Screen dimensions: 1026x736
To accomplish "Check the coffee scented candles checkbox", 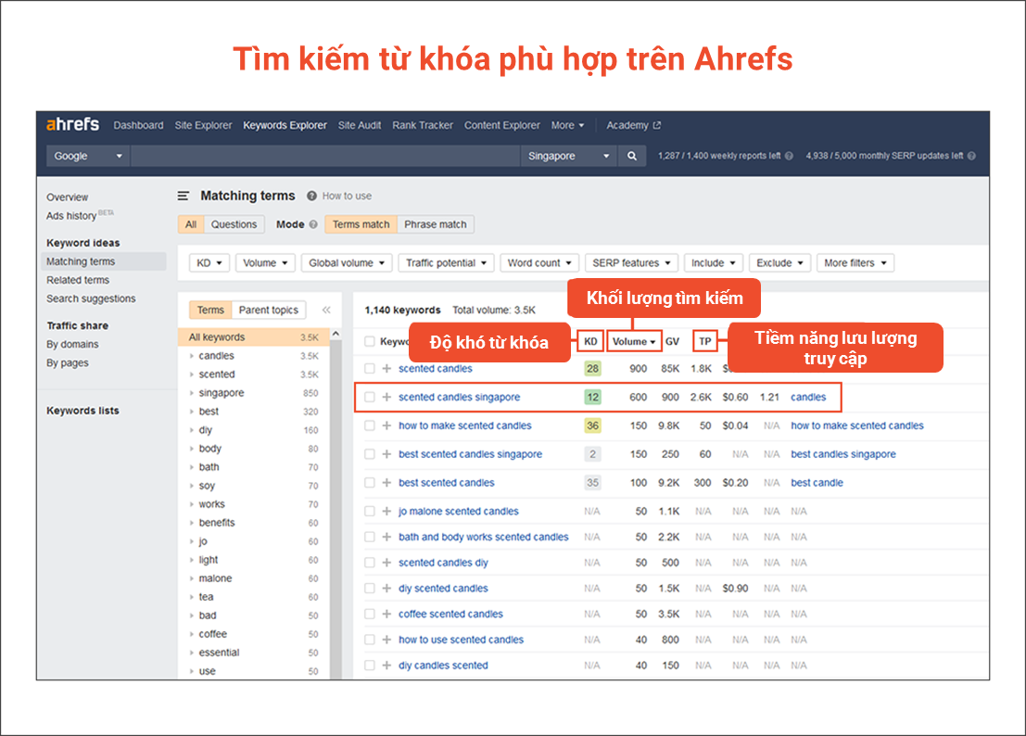I will click(370, 614).
